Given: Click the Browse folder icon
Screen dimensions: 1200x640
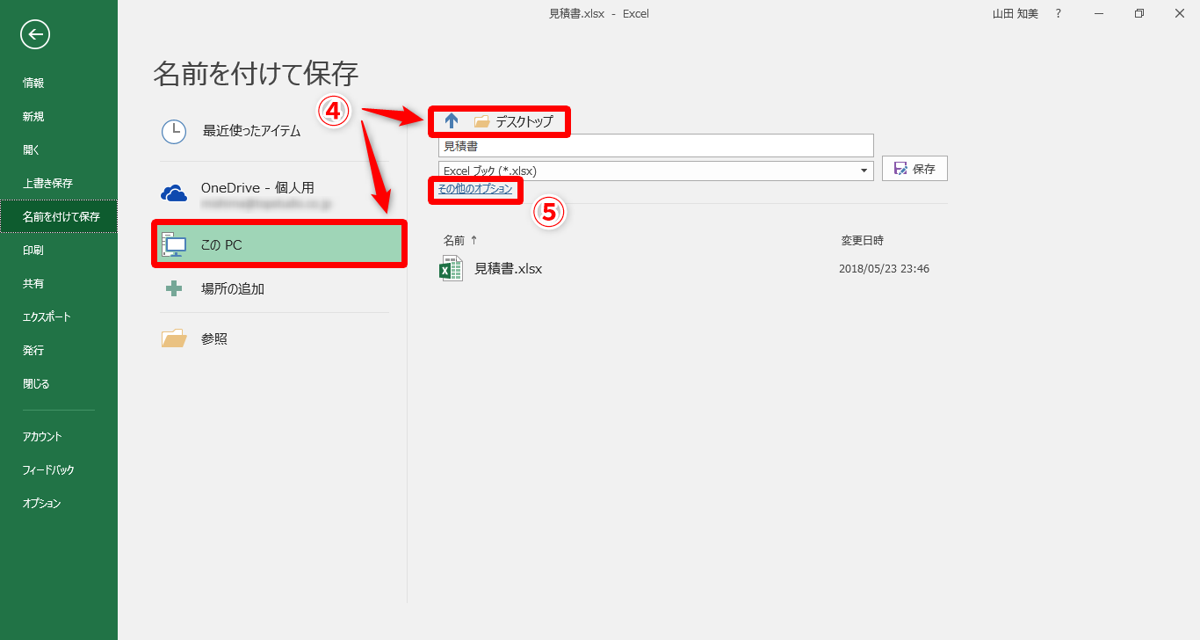Looking at the screenshot, I should click(174, 338).
